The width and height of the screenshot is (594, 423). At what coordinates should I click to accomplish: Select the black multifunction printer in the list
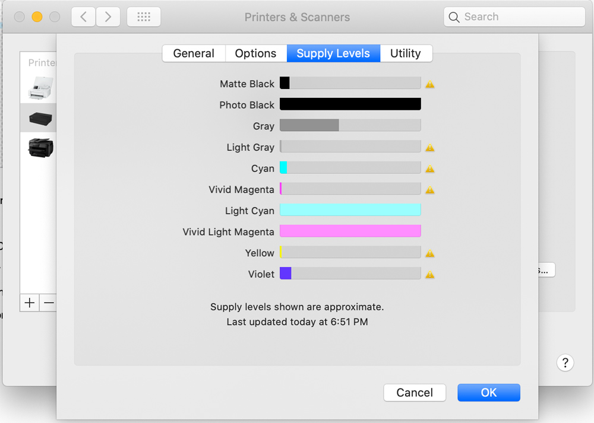point(40,147)
